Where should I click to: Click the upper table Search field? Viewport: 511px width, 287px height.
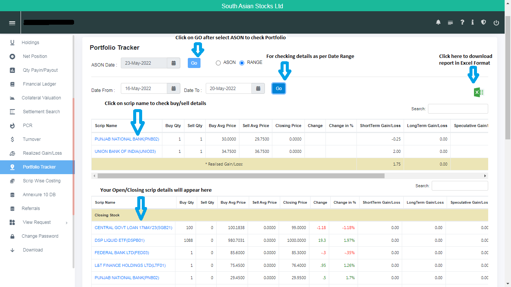tap(458, 109)
